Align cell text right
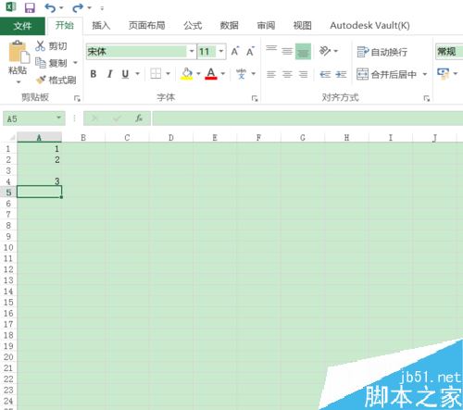This screenshot has height=410, width=463. (304, 74)
